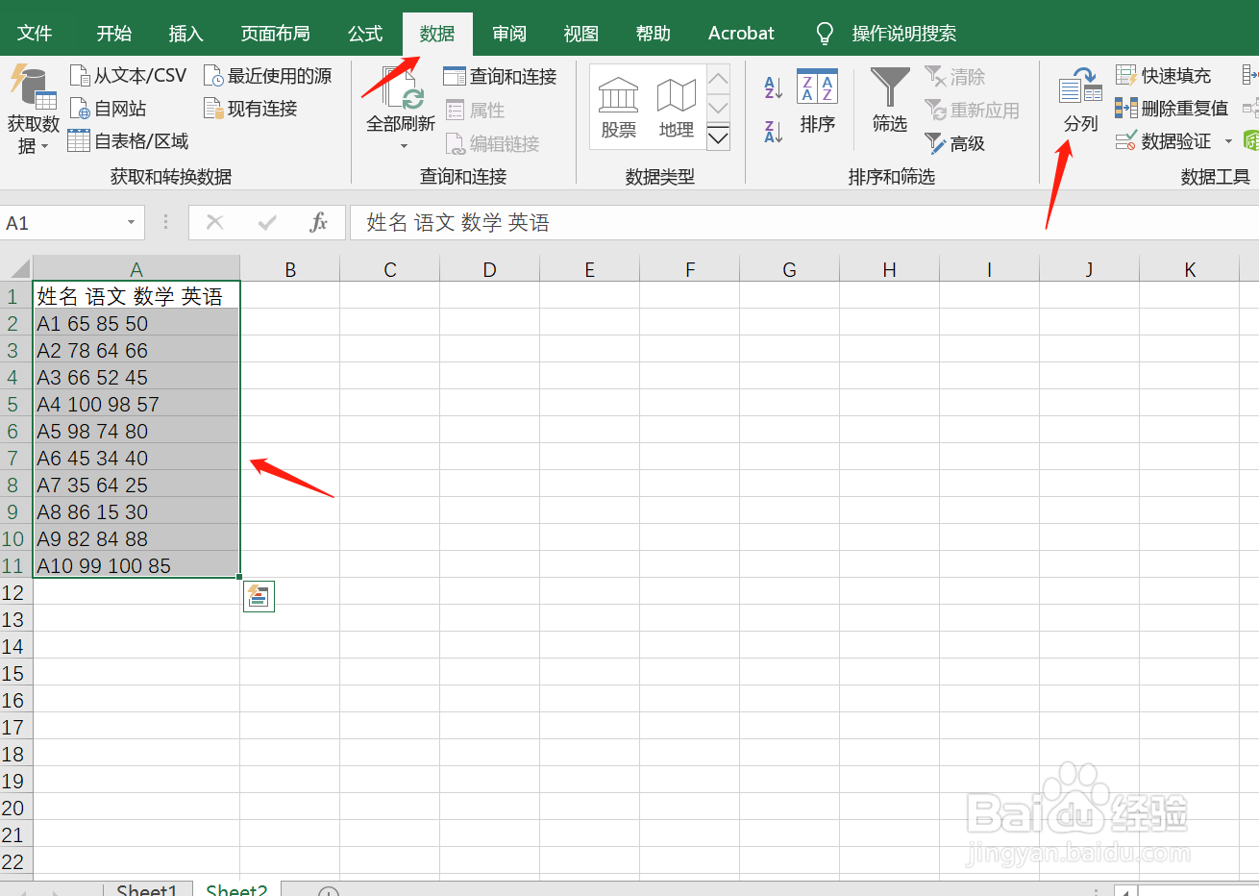Switch to the 视图 (View) tab

point(580,34)
